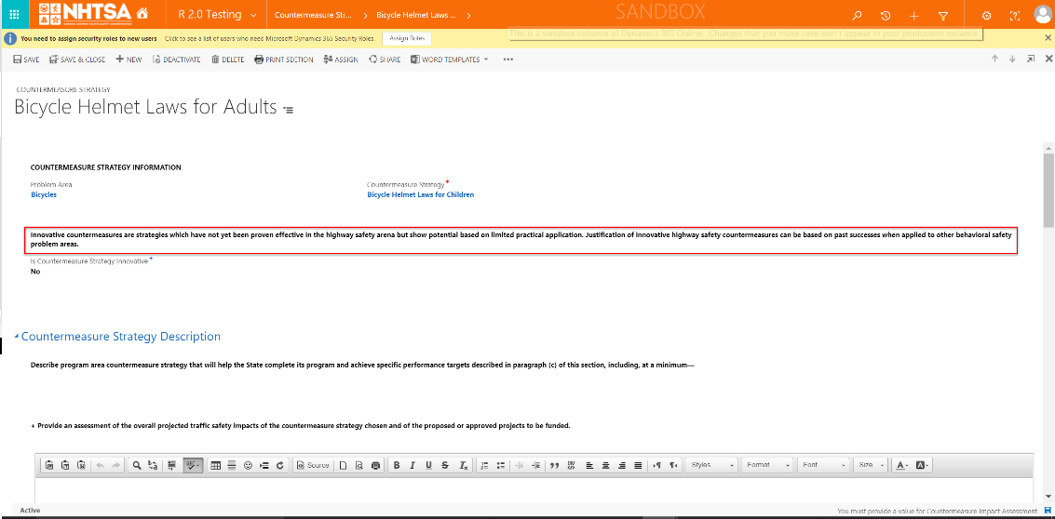Click the info icon in notification bar
The width and height of the screenshot is (1055, 519).
[10, 38]
